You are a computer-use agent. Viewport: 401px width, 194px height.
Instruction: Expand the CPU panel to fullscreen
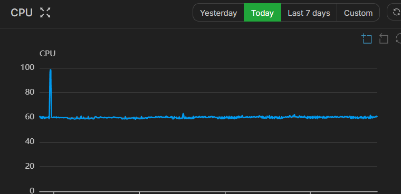[45, 13]
